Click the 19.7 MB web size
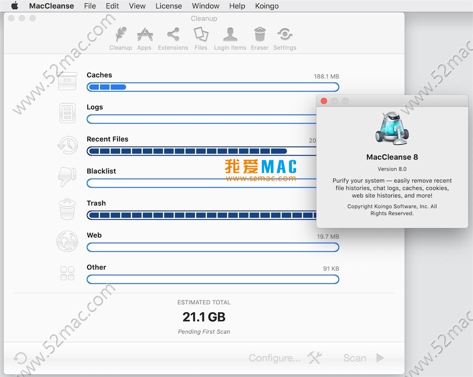 click(x=328, y=237)
